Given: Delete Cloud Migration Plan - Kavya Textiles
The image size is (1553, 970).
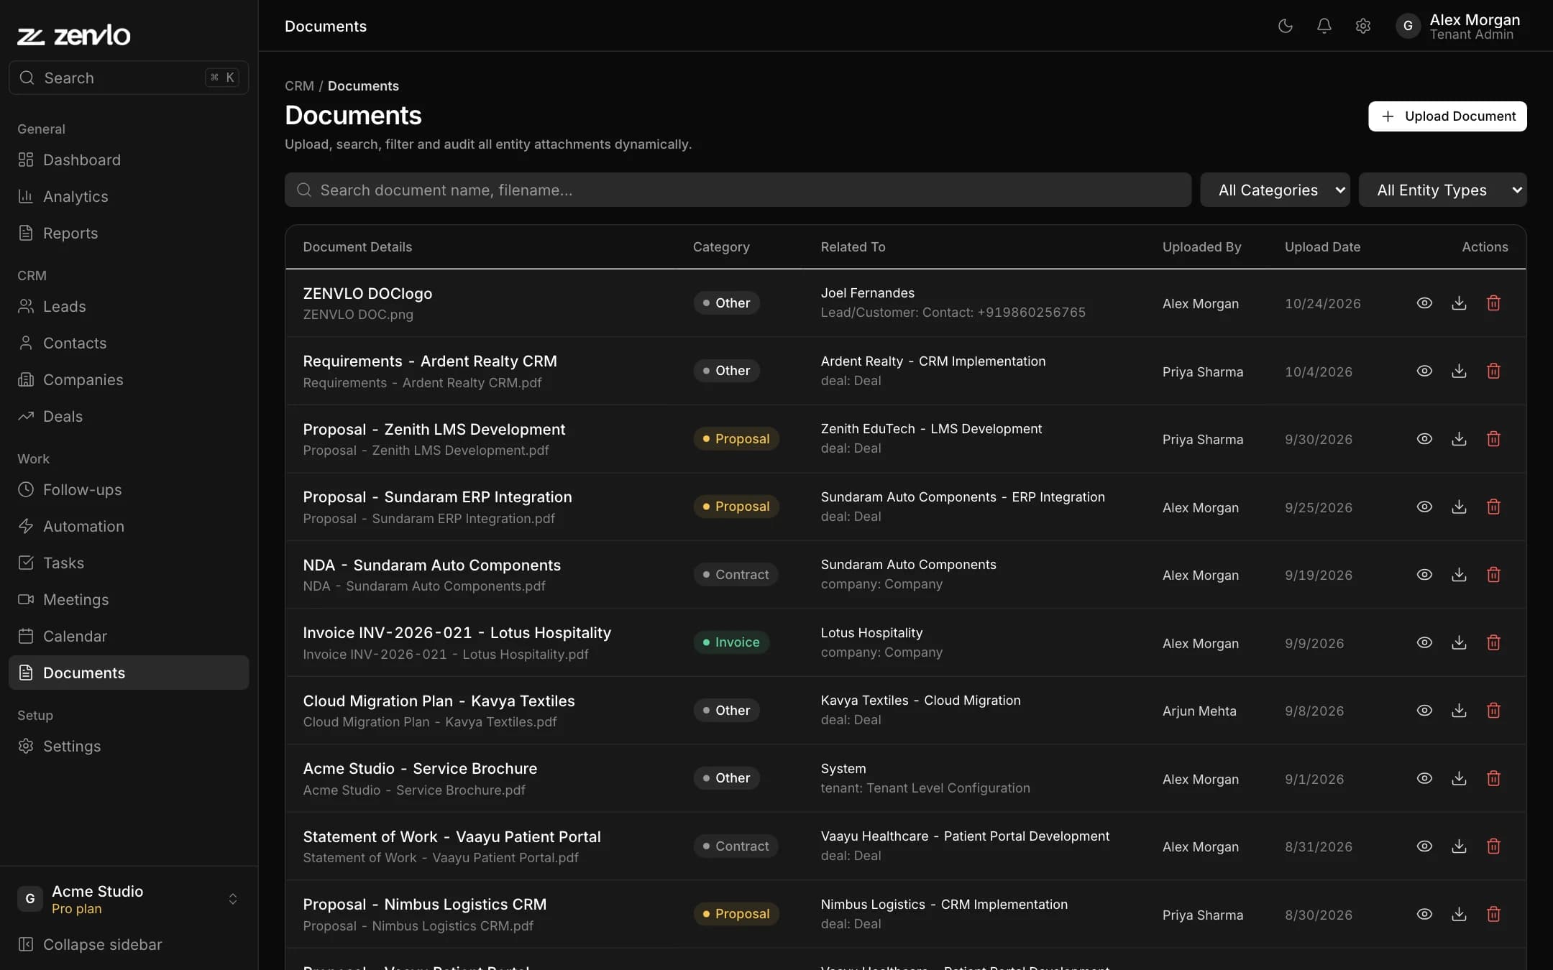Looking at the screenshot, I should point(1493,711).
